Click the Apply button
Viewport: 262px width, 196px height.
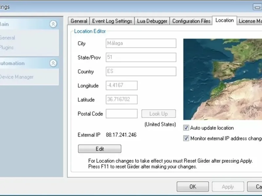point(228,187)
